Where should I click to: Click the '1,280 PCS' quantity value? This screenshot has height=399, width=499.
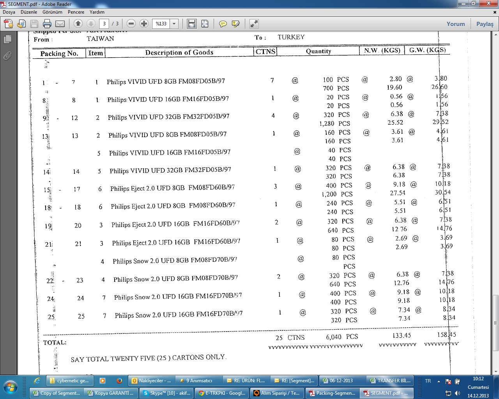coord(335,124)
